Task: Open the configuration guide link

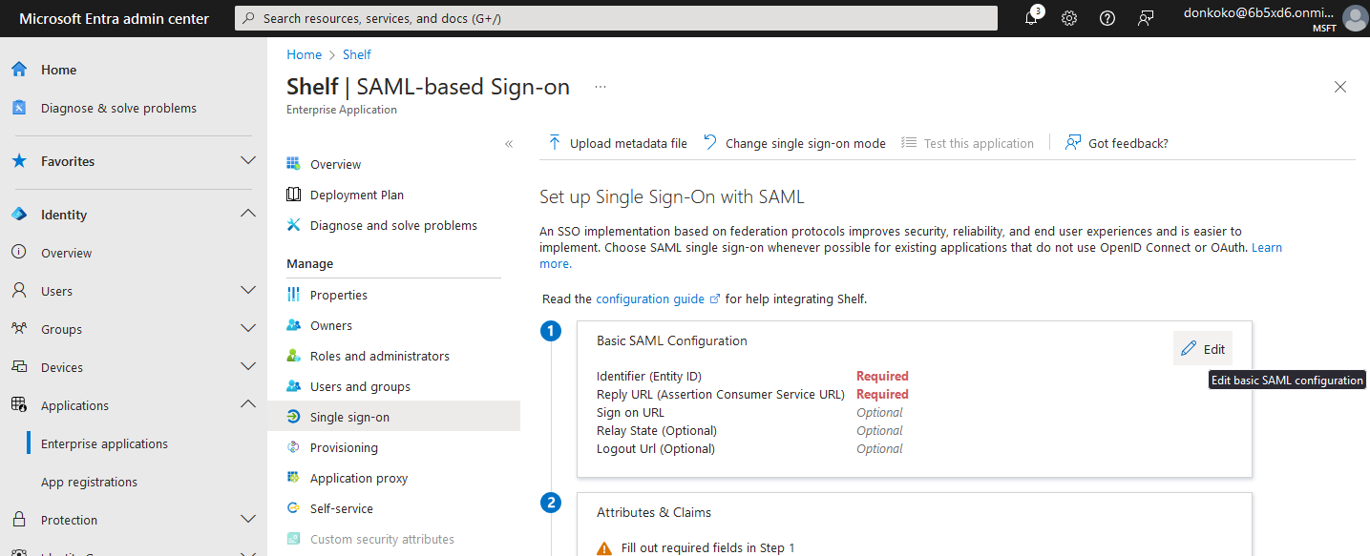Action: coord(650,299)
